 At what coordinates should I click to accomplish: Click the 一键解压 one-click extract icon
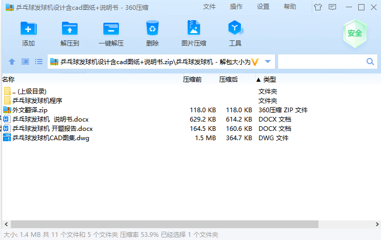click(111, 28)
